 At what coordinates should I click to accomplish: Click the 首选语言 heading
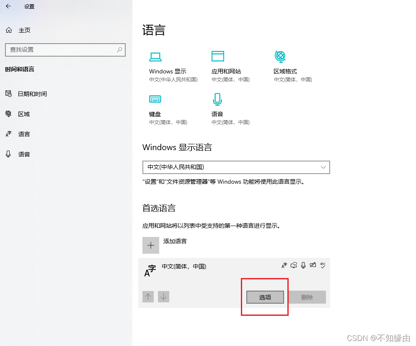159,208
